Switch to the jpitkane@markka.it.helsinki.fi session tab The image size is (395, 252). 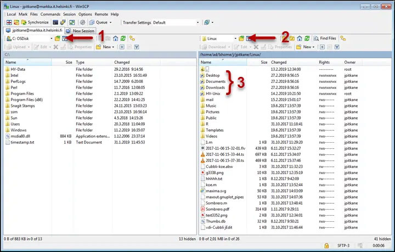click(x=34, y=30)
